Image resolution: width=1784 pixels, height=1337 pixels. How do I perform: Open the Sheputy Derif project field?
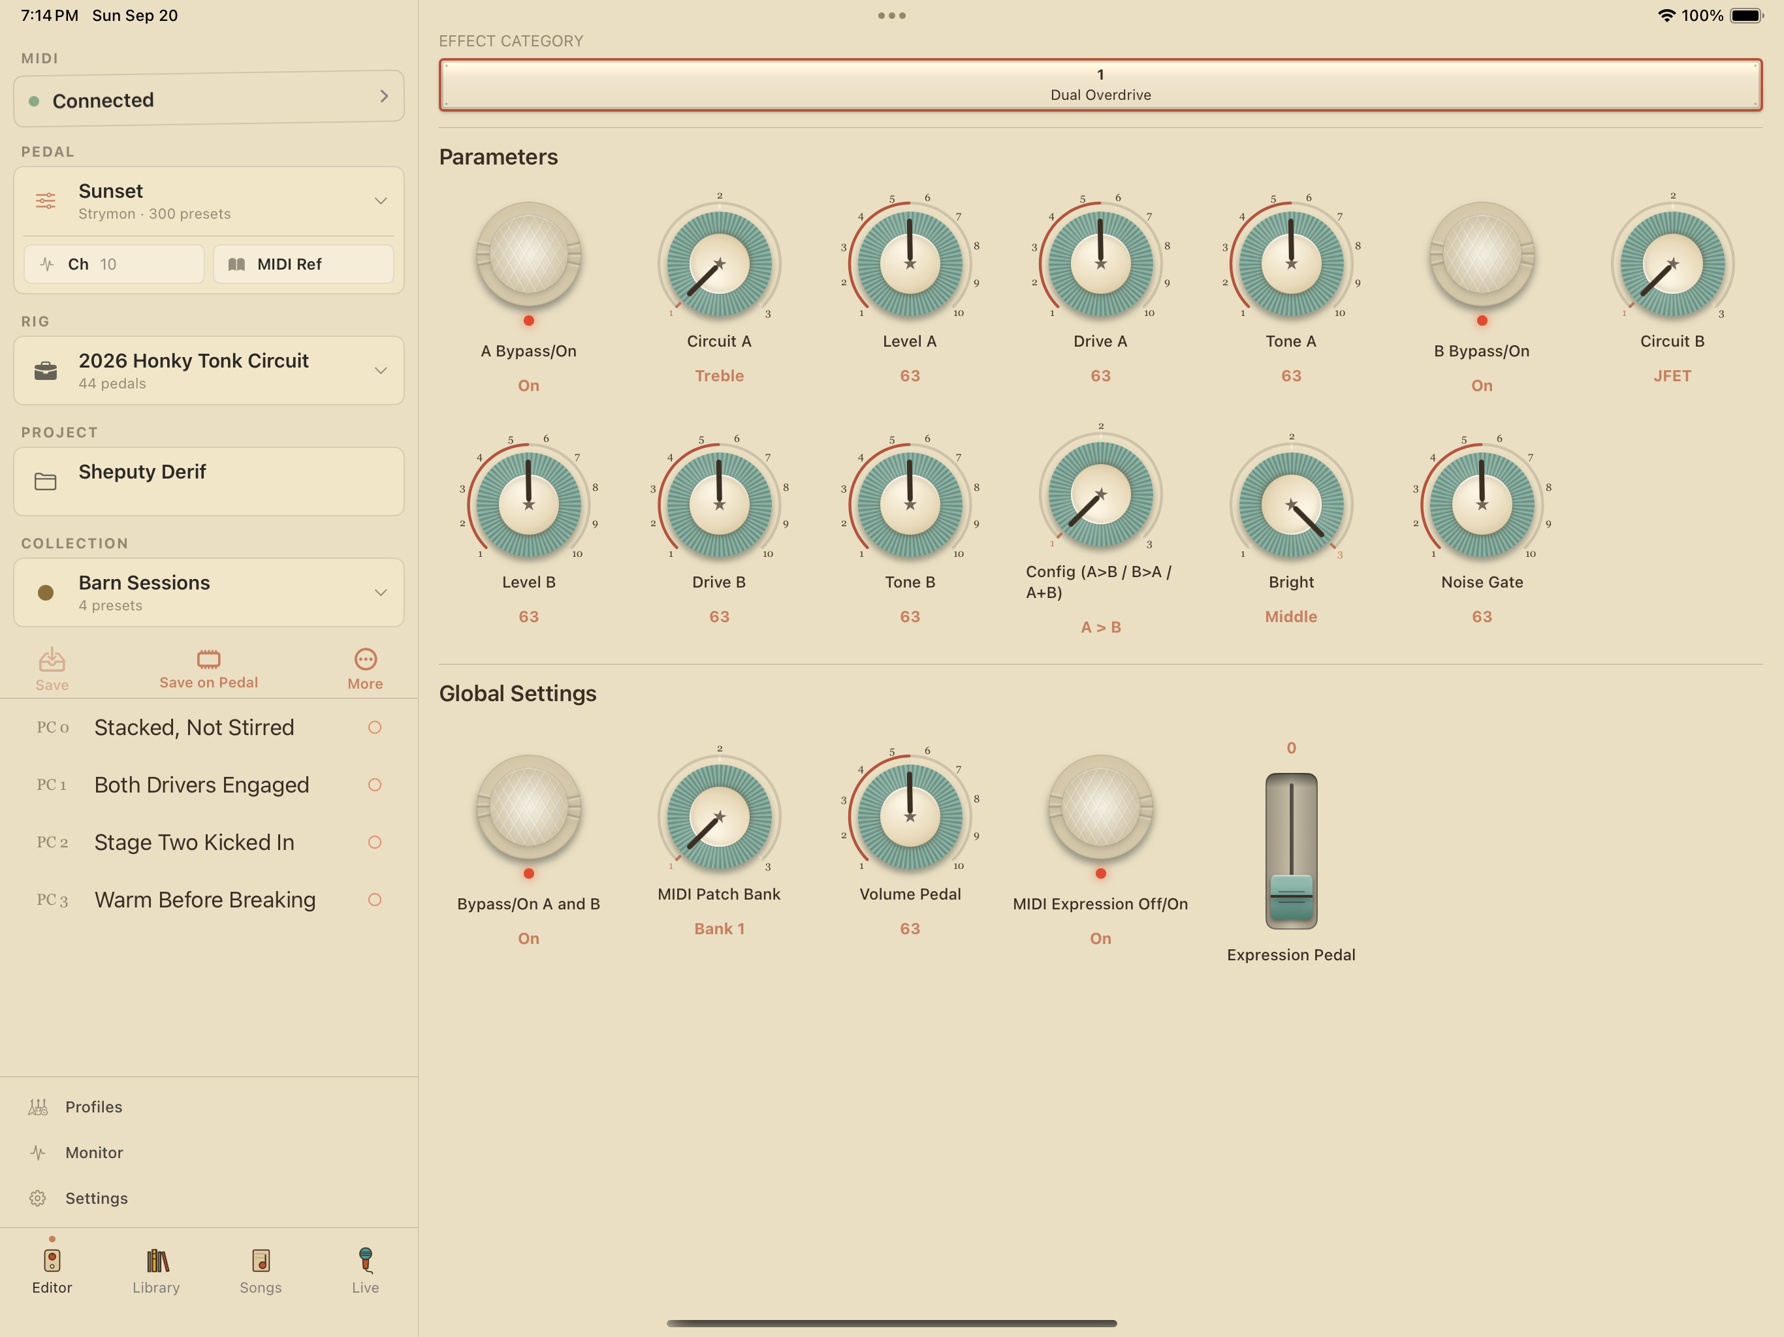[209, 481]
